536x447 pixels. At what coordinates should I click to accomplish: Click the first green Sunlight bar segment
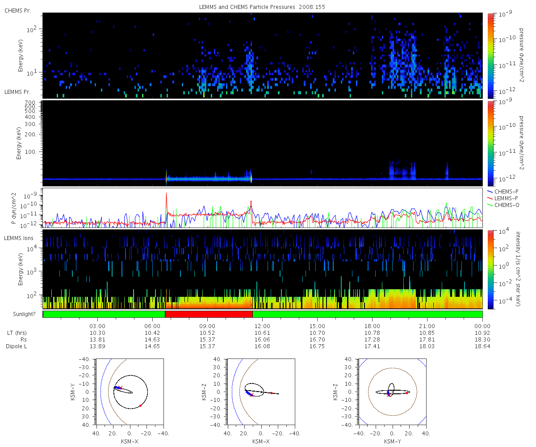pyautogui.click(x=104, y=314)
